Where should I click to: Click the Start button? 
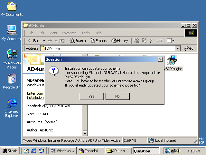click(x=9, y=151)
